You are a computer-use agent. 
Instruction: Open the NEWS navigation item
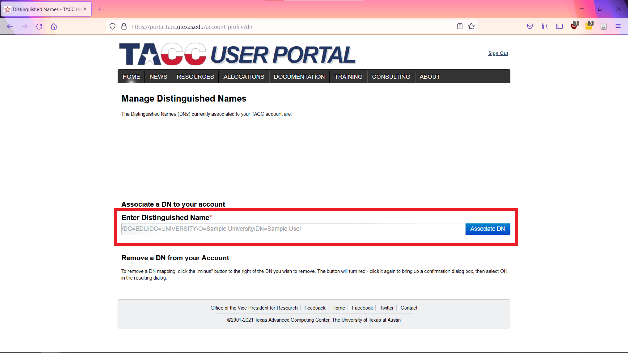coord(158,77)
